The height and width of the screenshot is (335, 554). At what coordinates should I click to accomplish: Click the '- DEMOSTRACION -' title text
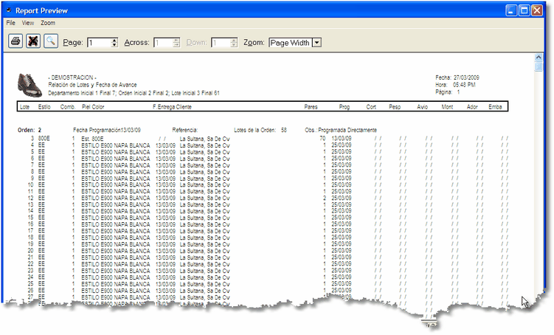coord(72,77)
